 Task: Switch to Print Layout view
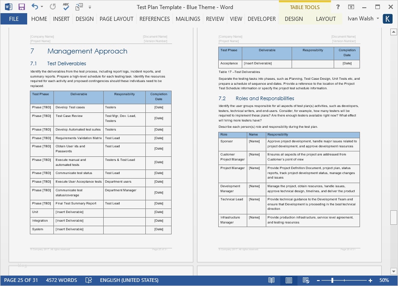pos(288,280)
